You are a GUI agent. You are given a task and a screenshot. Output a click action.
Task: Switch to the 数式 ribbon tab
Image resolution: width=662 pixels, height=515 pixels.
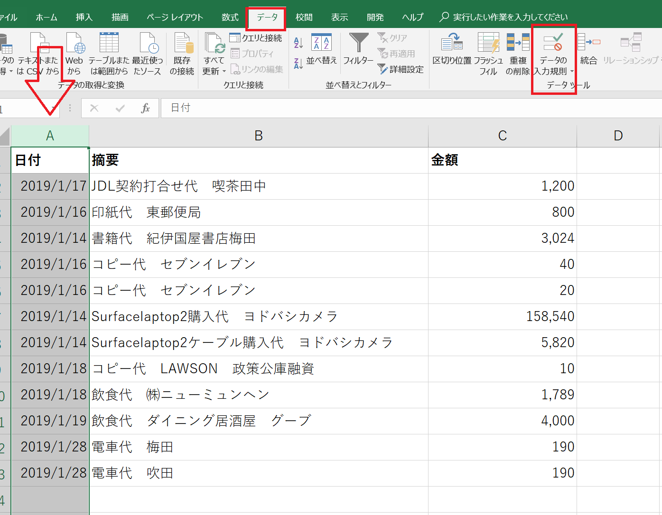[x=230, y=18]
